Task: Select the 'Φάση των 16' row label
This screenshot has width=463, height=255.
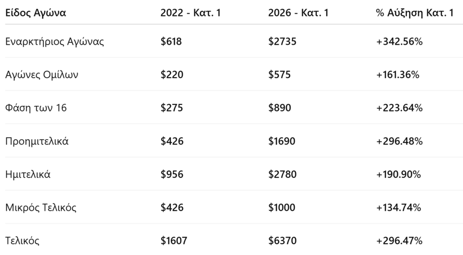Action: pos(35,108)
